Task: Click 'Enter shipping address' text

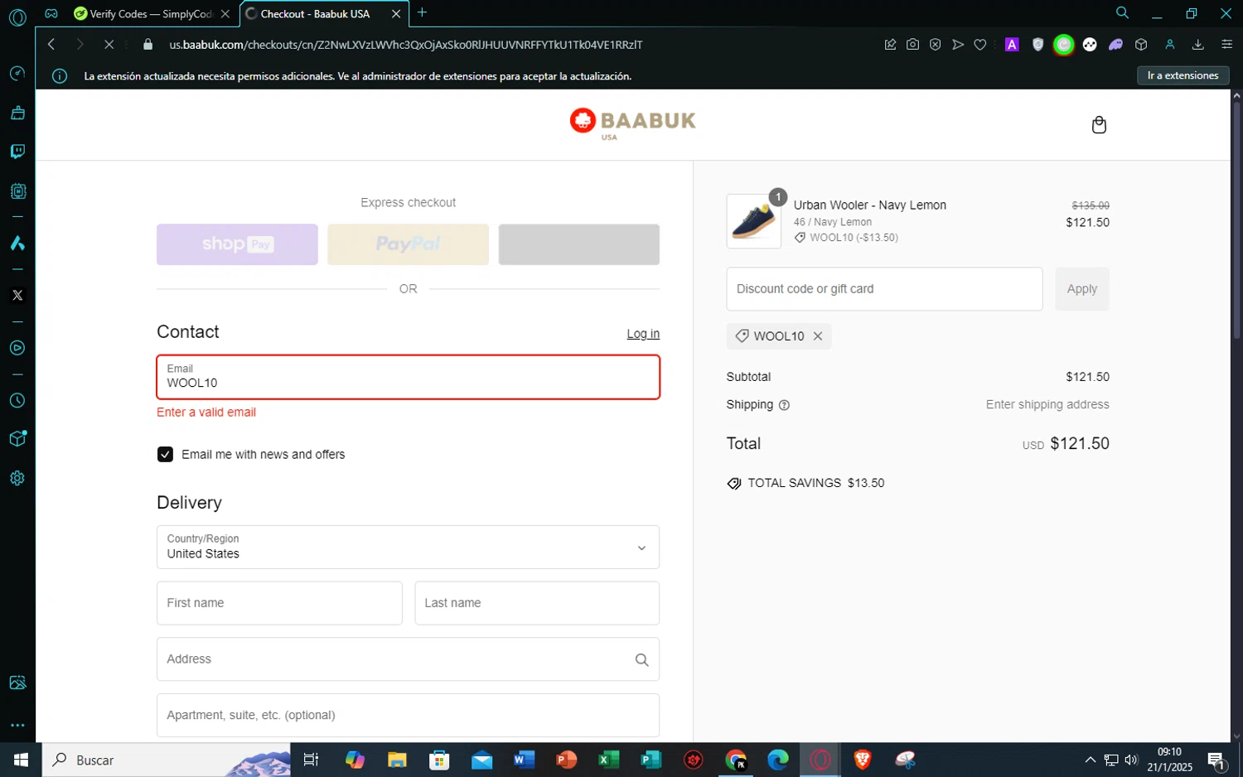Action: click(1047, 405)
